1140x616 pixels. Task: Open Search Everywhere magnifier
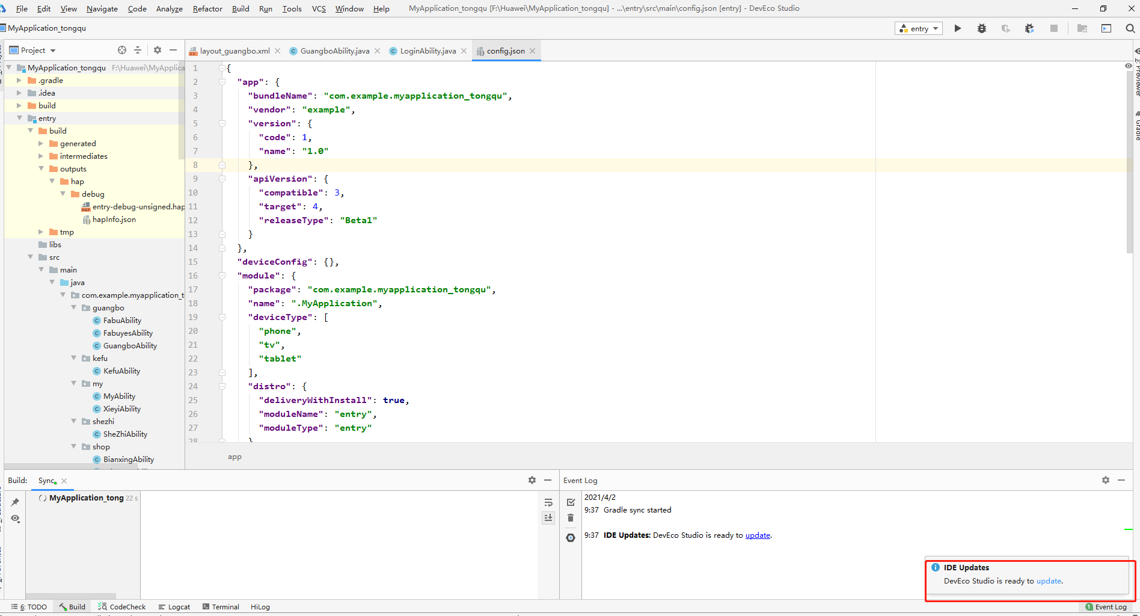pyautogui.click(x=1130, y=28)
